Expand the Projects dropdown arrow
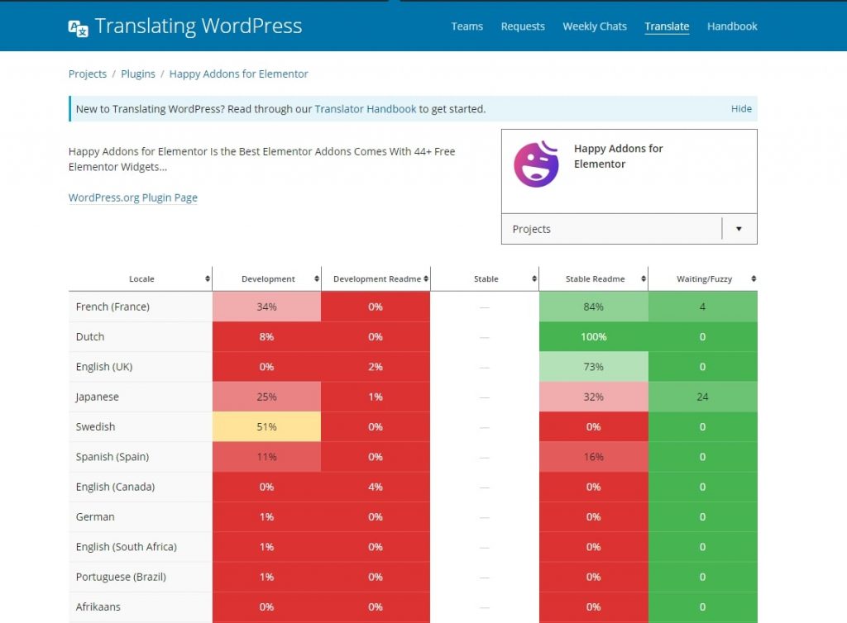This screenshot has width=847, height=623. (x=739, y=229)
